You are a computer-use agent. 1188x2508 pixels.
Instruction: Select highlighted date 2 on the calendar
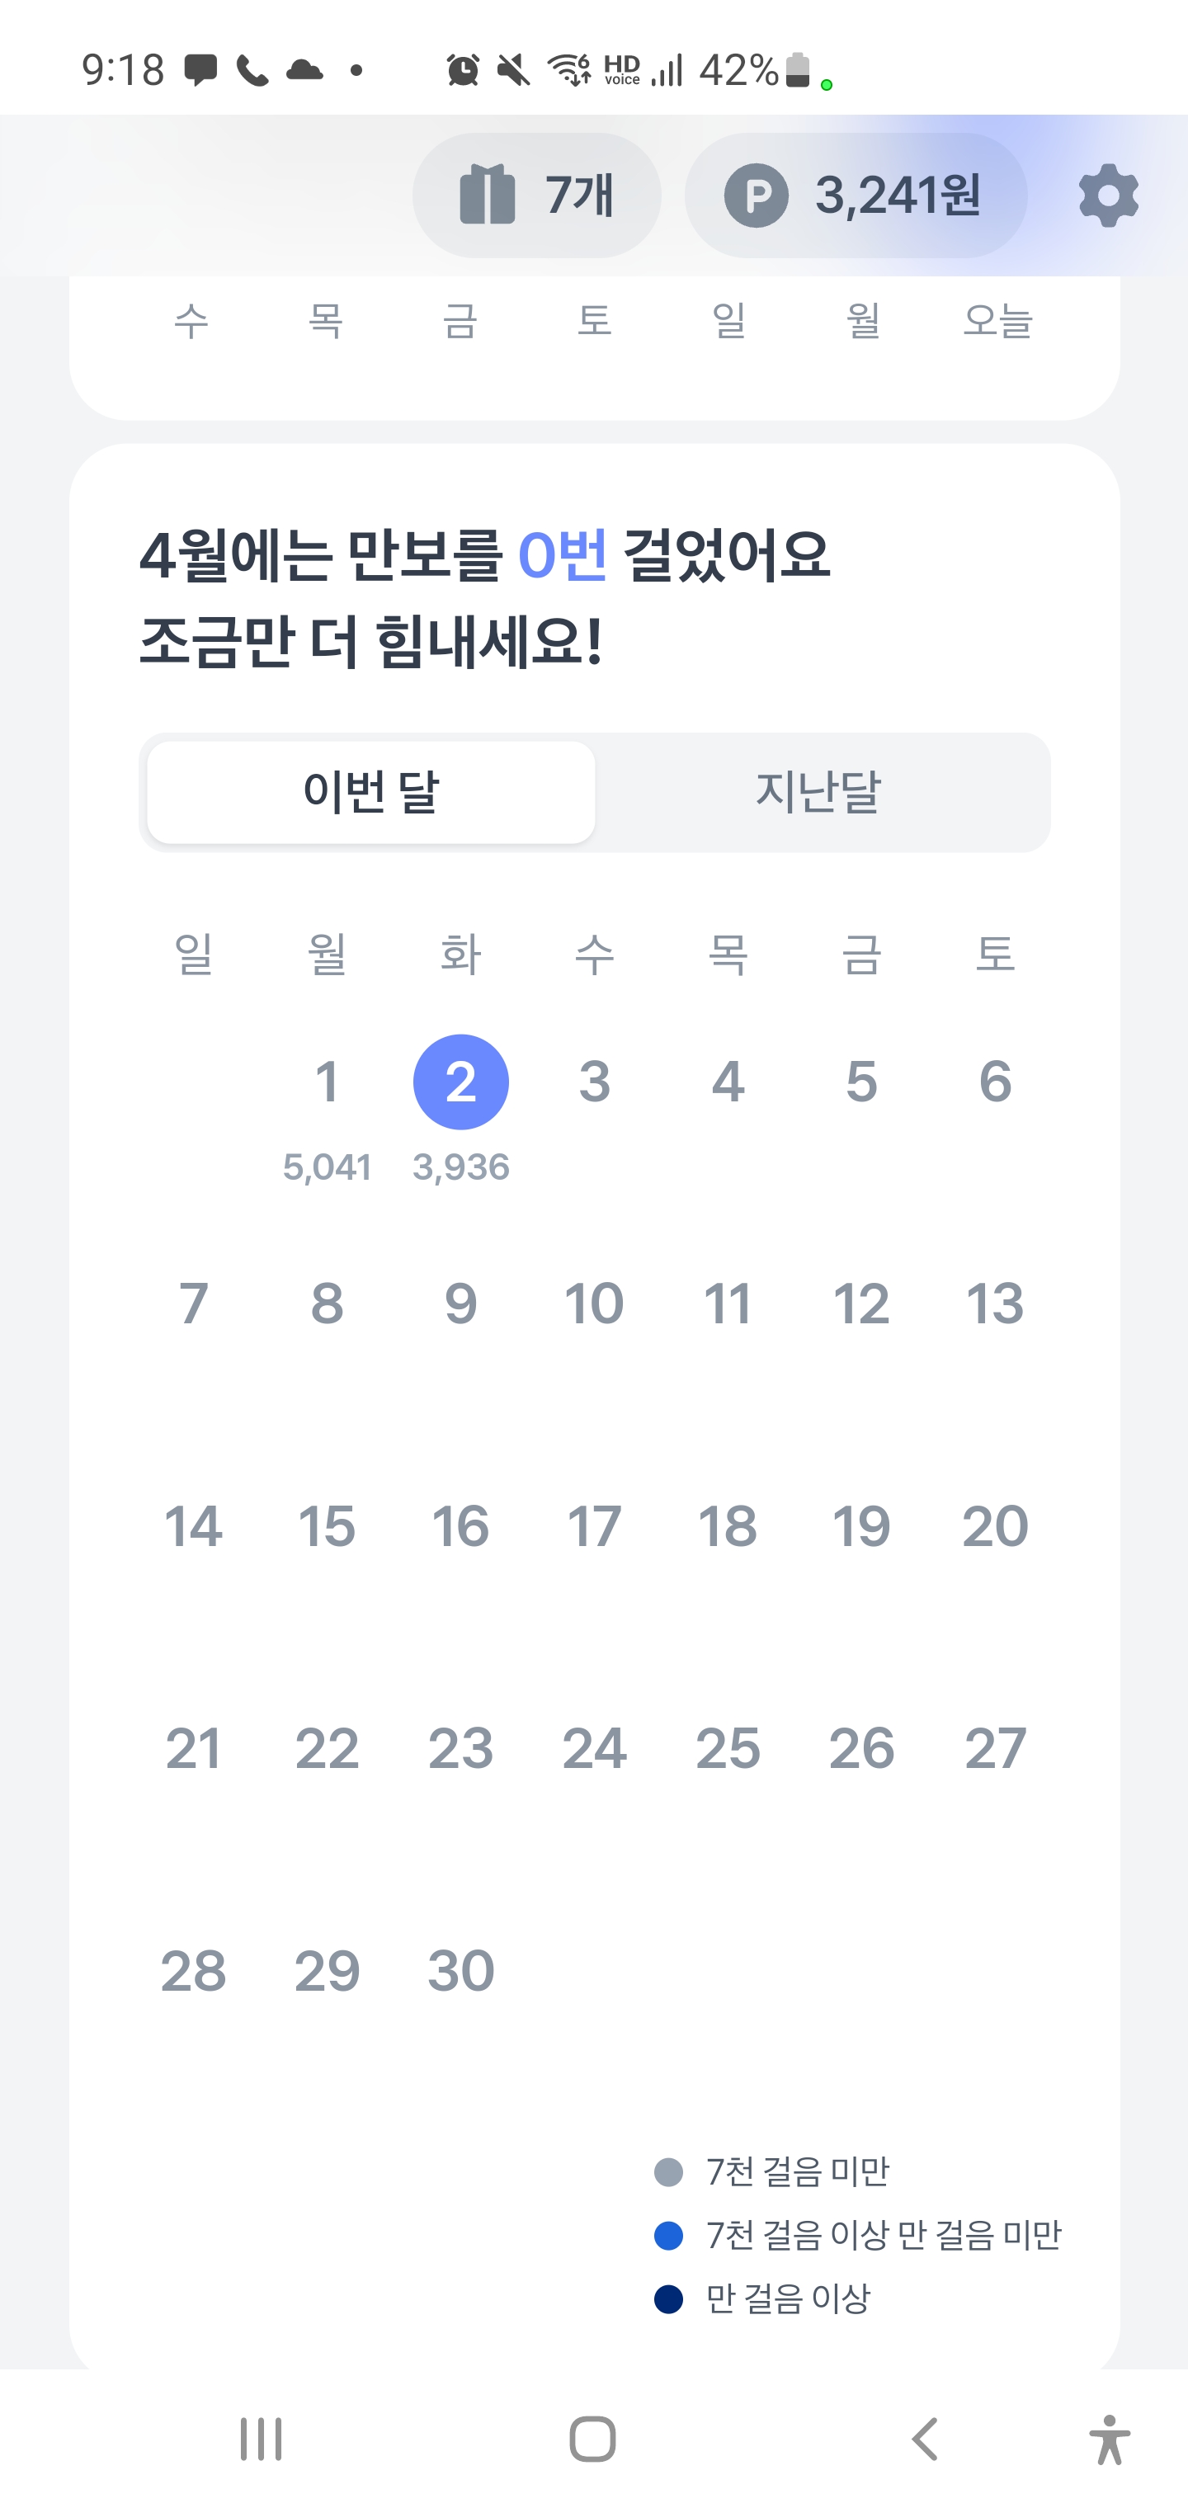click(x=460, y=1082)
